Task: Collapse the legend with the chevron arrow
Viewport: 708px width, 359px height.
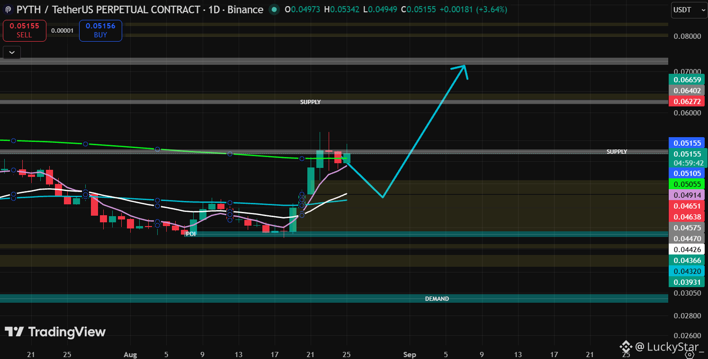Action: coord(12,52)
